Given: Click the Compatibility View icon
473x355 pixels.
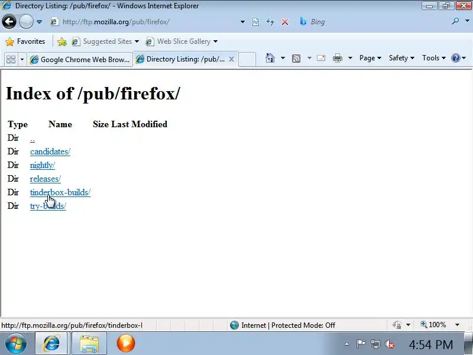Looking at the screenshot, I should 255,22.
